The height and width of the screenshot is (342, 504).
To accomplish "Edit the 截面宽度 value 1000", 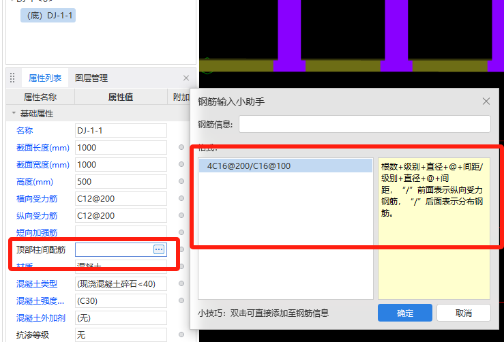I will point(121,164).
